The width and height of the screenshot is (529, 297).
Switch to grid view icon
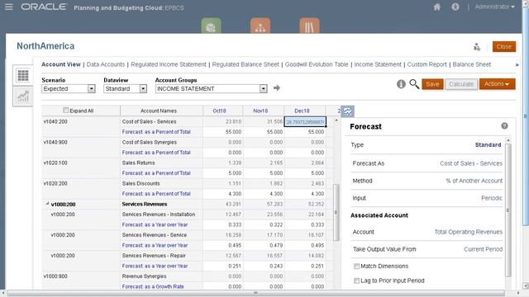click(x=23, y=75)
